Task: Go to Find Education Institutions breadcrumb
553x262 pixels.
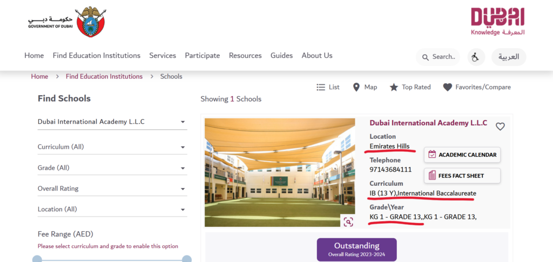Action: click(104, 77)
